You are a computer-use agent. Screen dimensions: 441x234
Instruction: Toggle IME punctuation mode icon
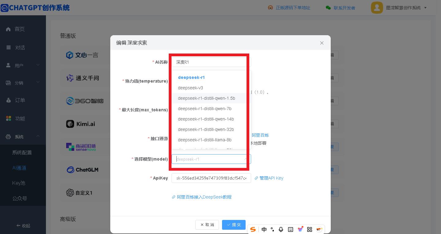pyautogui.click(x=272, y=229)
